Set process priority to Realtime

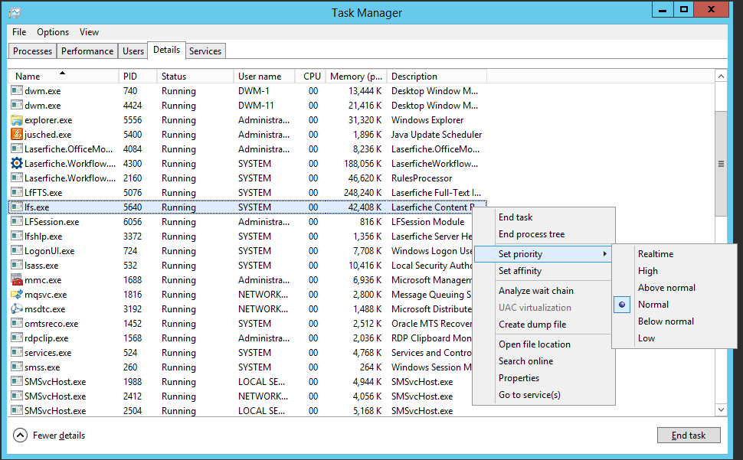[x=656, y=254]
